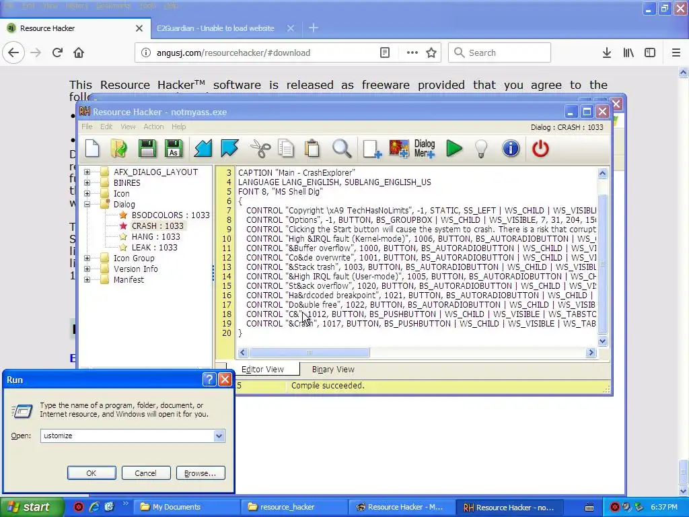Click the New blank script toolbar icon
The width and height of the screenshot is (689, 517).
pos(92,149)
